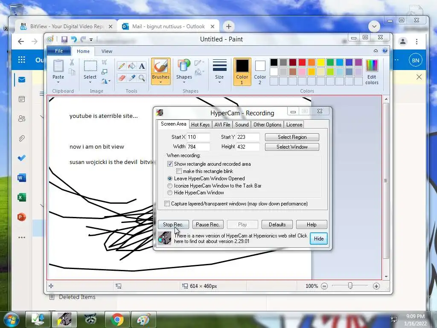Viewport: 437px width, 328px height.
Task: Select Leave HyperCam Window Opened option
Action: [x=170, y=179]
